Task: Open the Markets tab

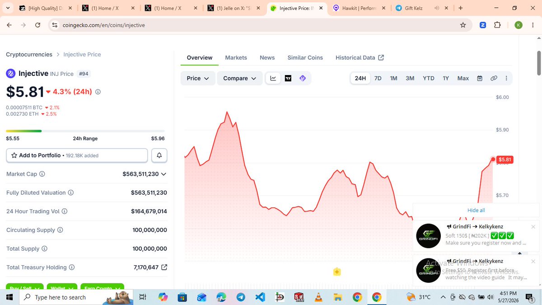Action: (236, 57)
